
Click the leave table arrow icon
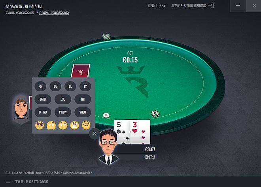[211, 6]
